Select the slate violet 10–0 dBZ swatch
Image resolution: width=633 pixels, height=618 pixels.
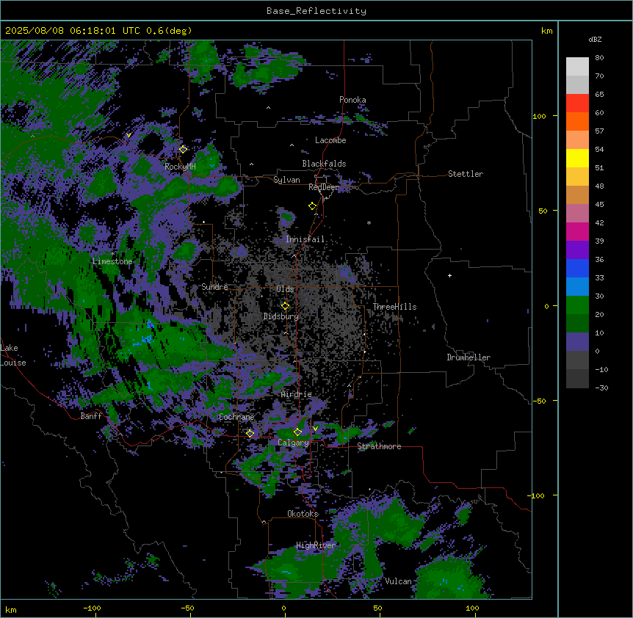[x=577, y=342]
